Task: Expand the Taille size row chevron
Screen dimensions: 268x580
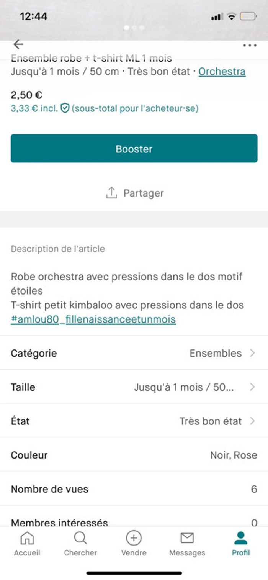Action: (252, 387)
